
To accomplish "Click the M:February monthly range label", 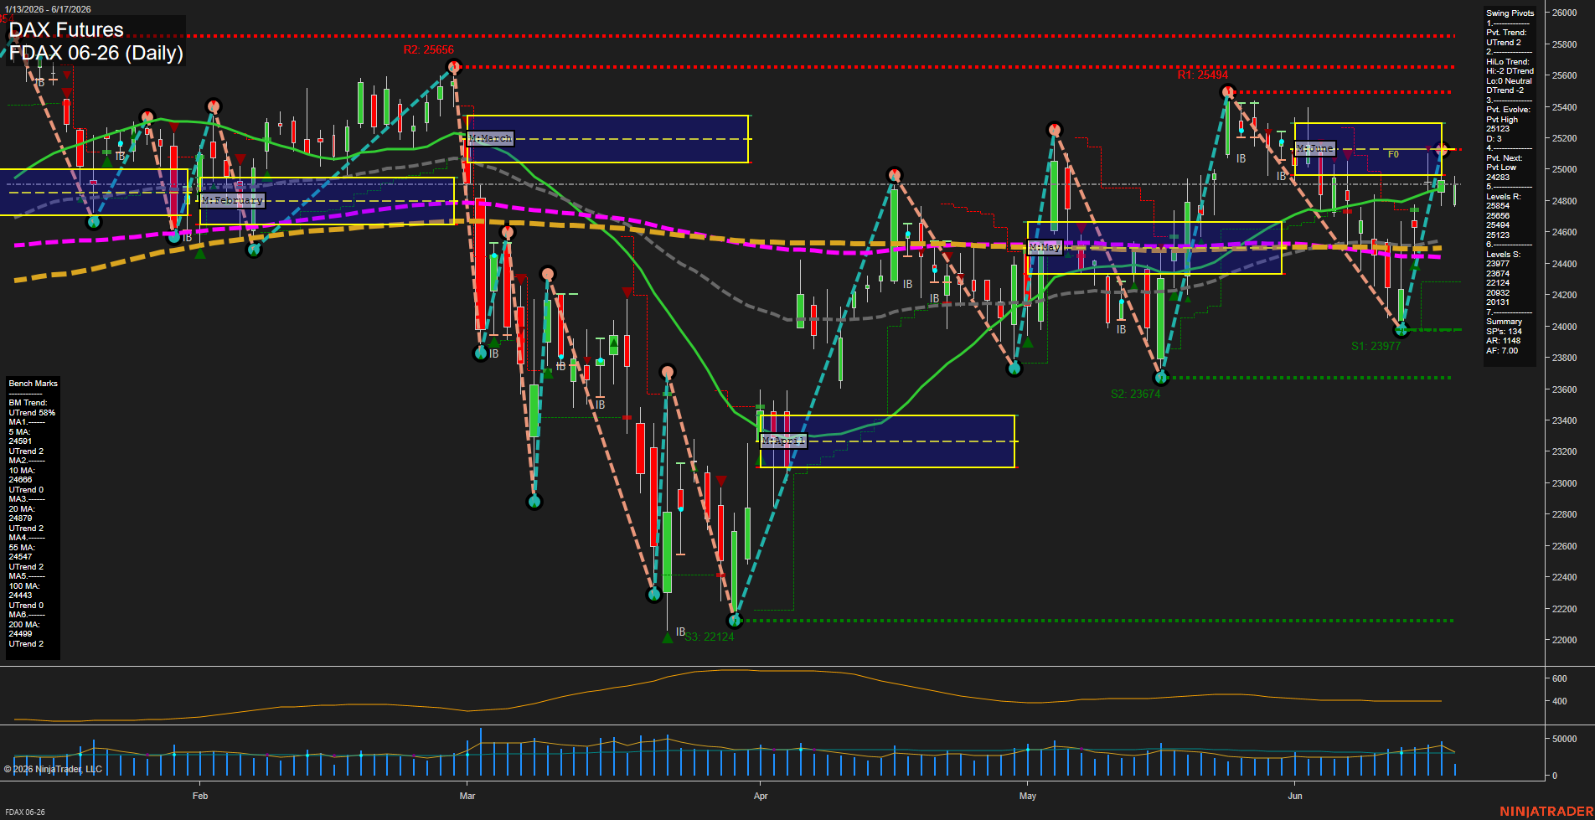I will (x=233, y=200).
